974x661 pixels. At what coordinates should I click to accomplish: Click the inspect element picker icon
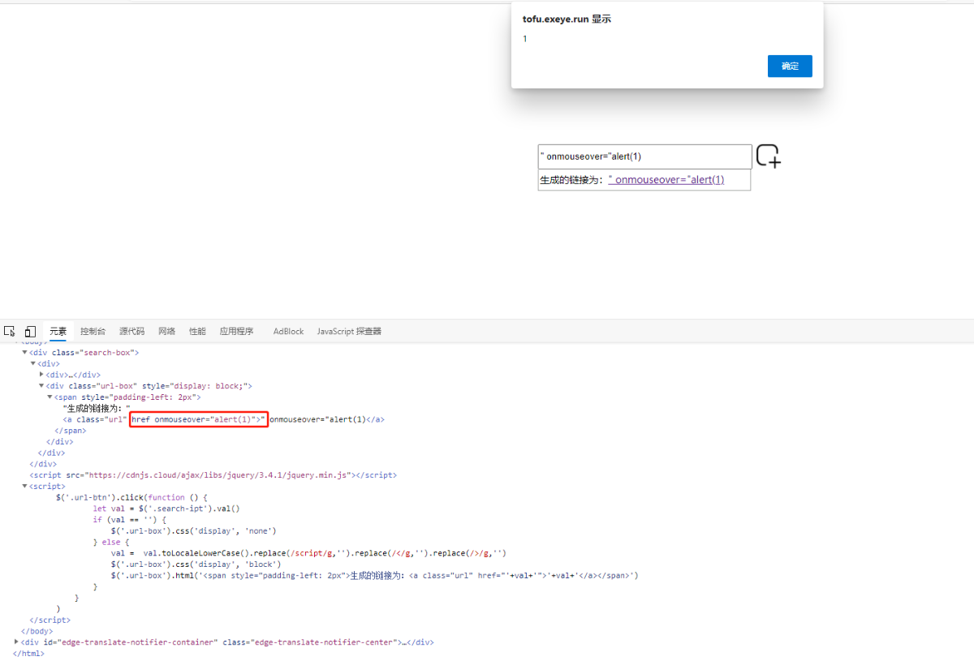coord(10,331)
